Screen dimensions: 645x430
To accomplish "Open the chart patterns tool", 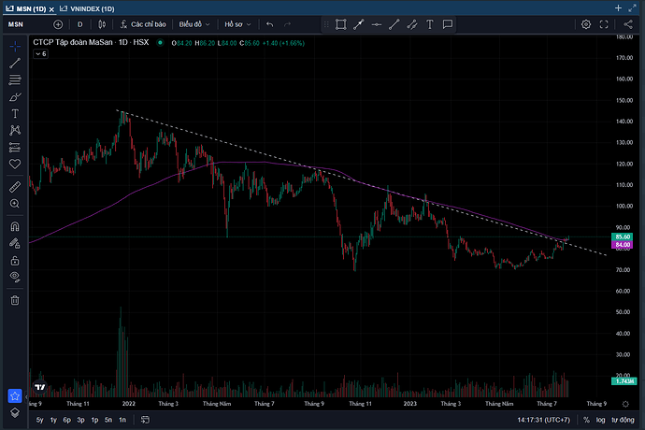I will pyautogui.click(x=15, y=131).
